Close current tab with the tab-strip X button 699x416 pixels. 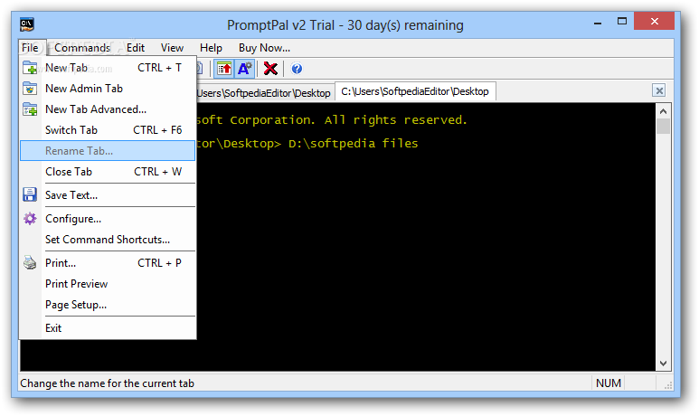coord(659,90)
